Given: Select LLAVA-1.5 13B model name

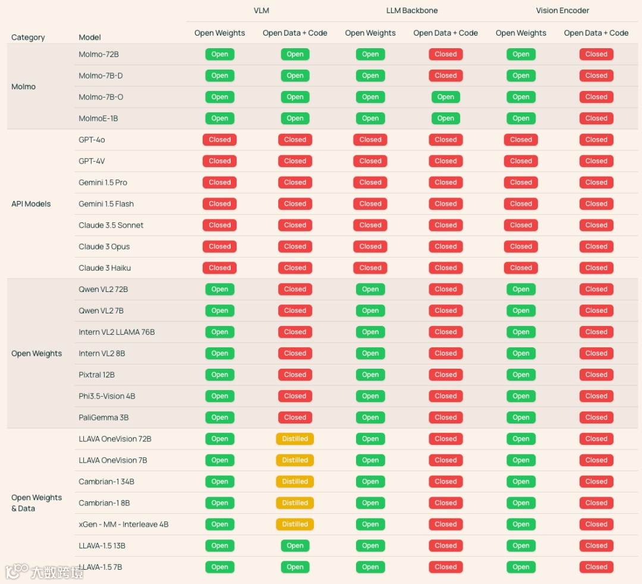Looking at the screenshot, I should (102, 545).
